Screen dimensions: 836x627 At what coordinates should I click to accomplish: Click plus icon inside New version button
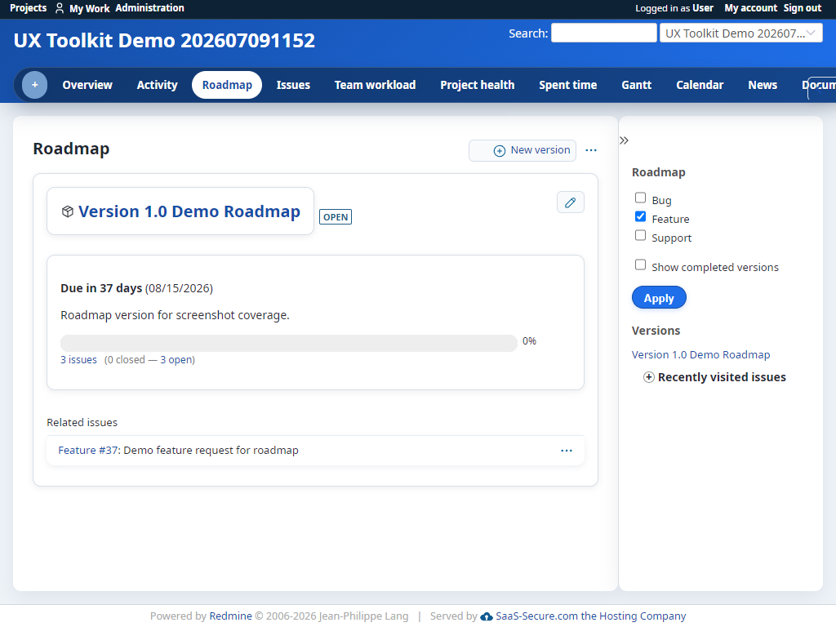(499, 151)
